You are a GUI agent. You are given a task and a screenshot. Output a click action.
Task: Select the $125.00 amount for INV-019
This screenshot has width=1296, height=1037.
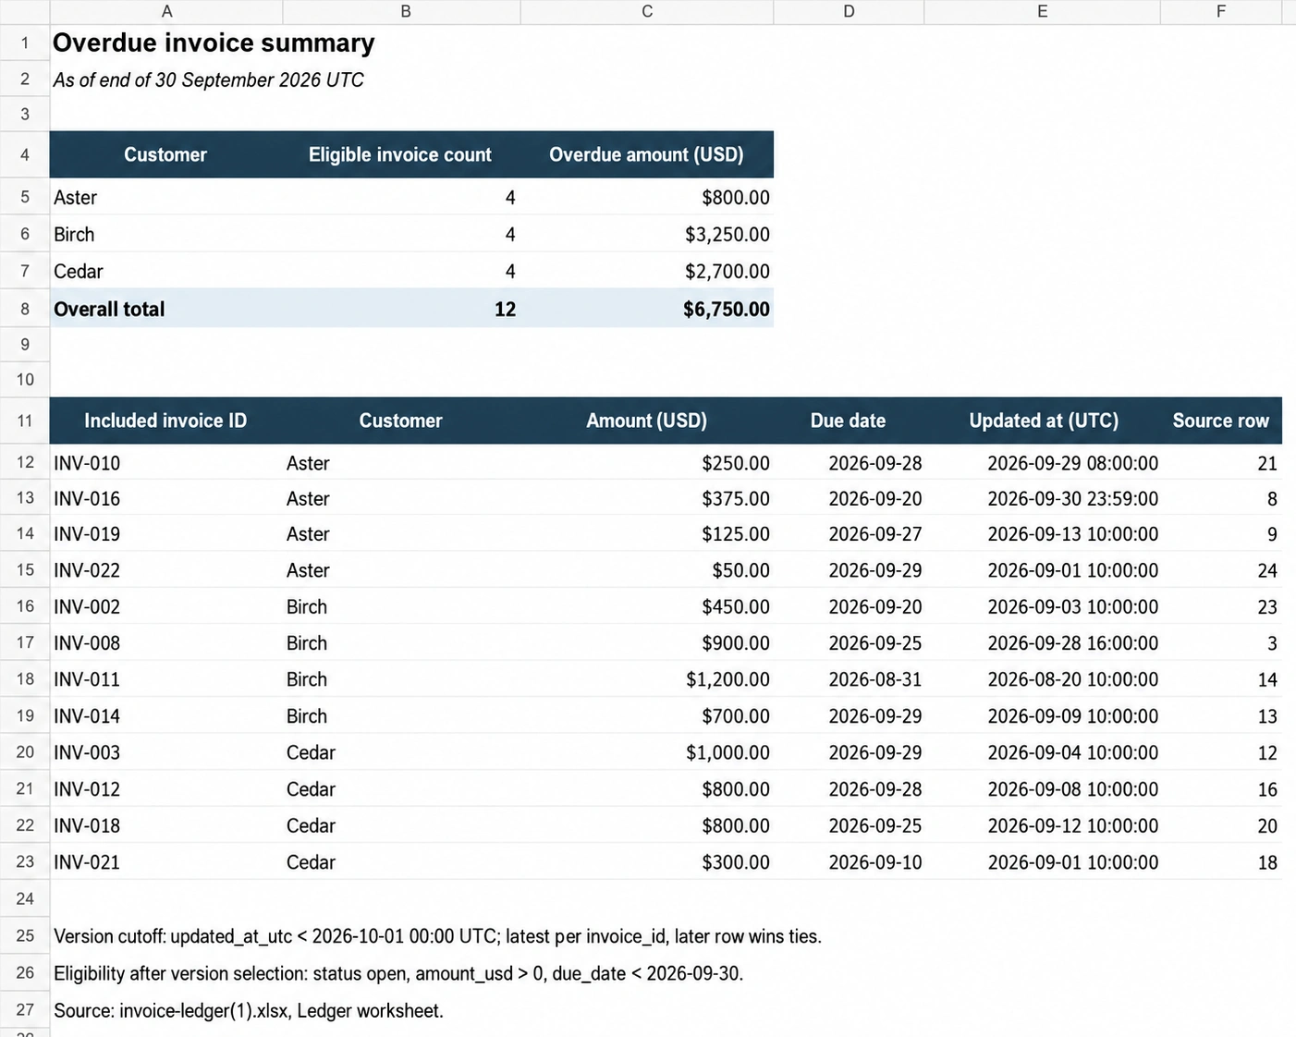point(647,534)
